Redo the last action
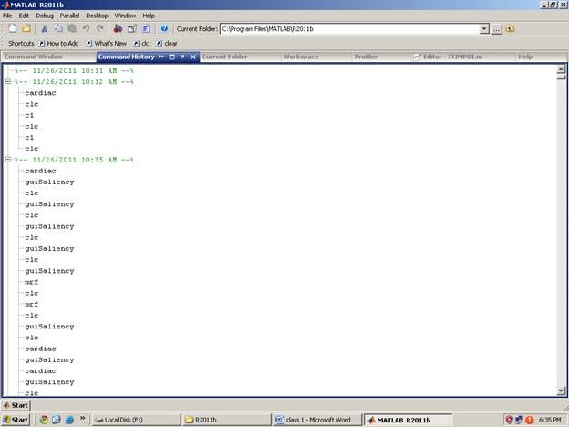The image size is (569, 427). pos(100,28)
